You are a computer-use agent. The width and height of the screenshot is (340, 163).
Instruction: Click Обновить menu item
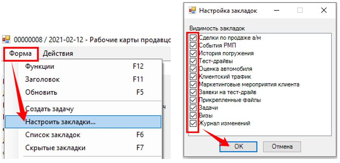pos(41,92)
